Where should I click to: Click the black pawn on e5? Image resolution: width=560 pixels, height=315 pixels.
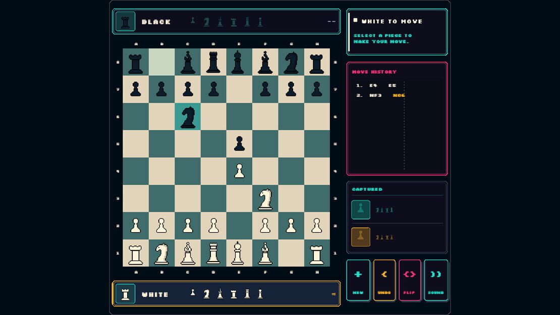[239, 144]
